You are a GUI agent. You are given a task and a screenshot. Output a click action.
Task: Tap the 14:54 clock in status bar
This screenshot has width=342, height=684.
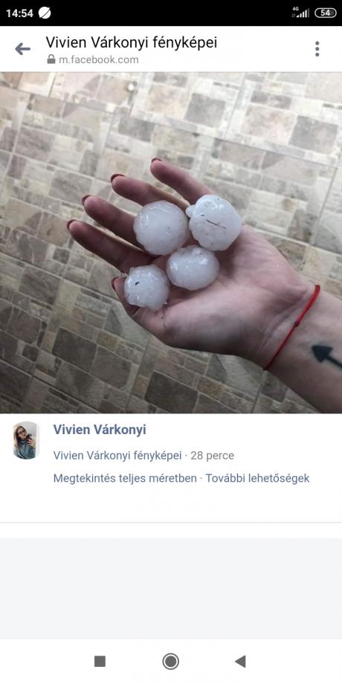[x=19, y=13]
